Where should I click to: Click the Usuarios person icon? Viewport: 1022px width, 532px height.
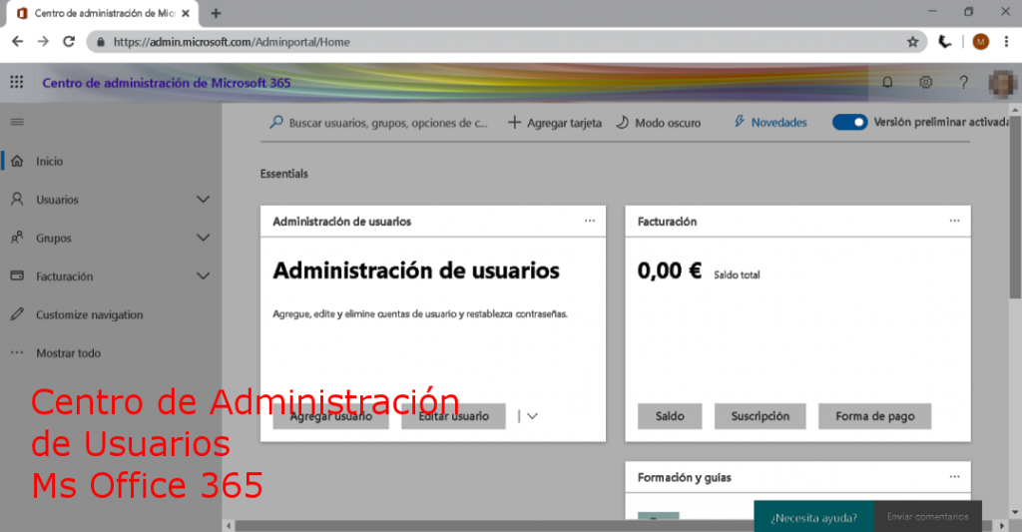pyautogui.click(x=17, y=199)
